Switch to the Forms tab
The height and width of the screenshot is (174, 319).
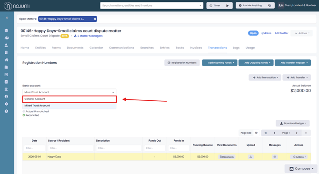pos(56,48)
